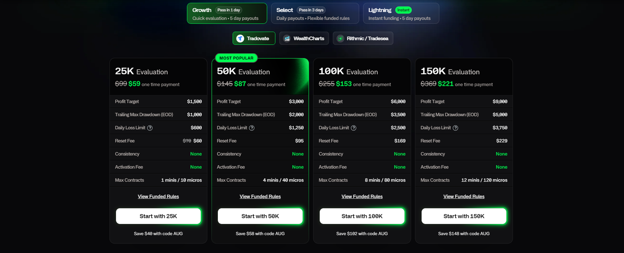Click 8 minis / 80 micros text
Image resolution: width=624 pixels, height=253 pixels.
click(385, 180)
